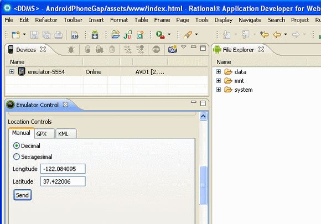Open the File menu
Screen dimensions: 321x224
pyautogui.click(x=9, y=20)
